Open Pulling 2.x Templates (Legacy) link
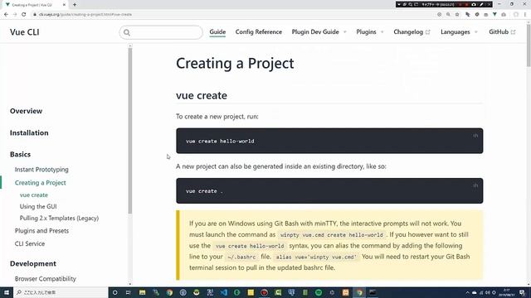Image resolution: width=531 pixels, height=298 pixels. 59,219
